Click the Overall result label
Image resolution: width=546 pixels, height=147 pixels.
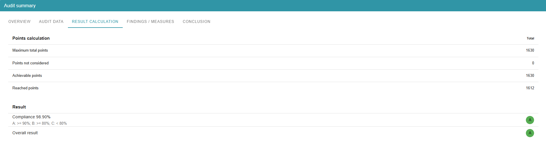pos(25,133)
